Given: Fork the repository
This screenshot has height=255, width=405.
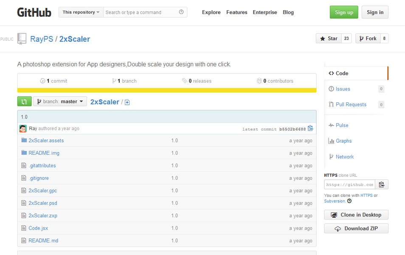Looking at the screenshot, I should [x=368, y=39].
